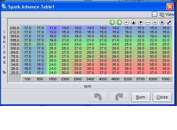Screen dimensions: 177x130
Task: Select the 11.0 cell in the 230.0 row
Action: [53, 28]
